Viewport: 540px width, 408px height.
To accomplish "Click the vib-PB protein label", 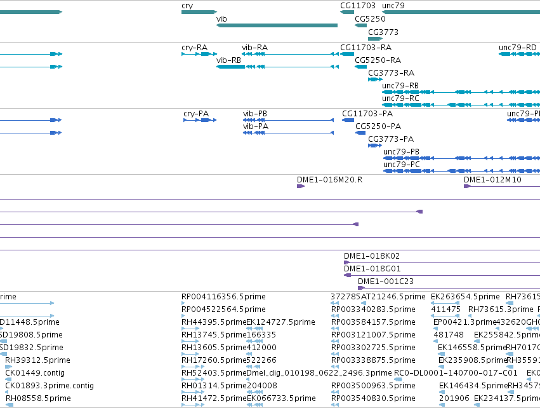I will coord(255,114).
